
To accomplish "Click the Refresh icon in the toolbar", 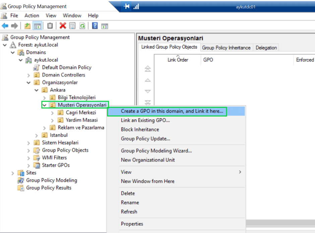I will [83, 26].
